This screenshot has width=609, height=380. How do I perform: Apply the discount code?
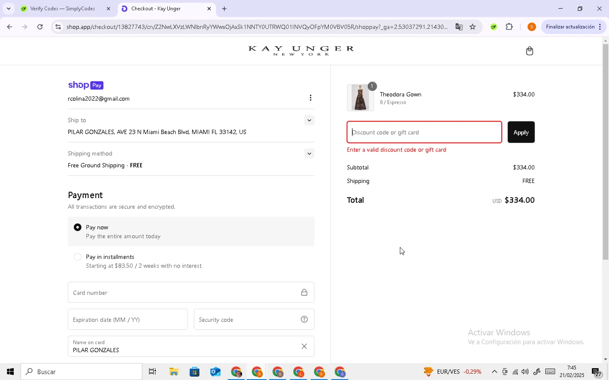pos(521,132)
